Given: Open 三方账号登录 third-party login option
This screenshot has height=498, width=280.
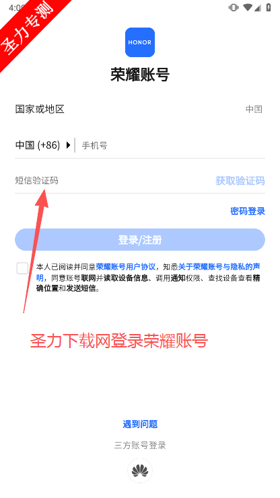Looking at the screenshot, I should (x=140, y=446).
